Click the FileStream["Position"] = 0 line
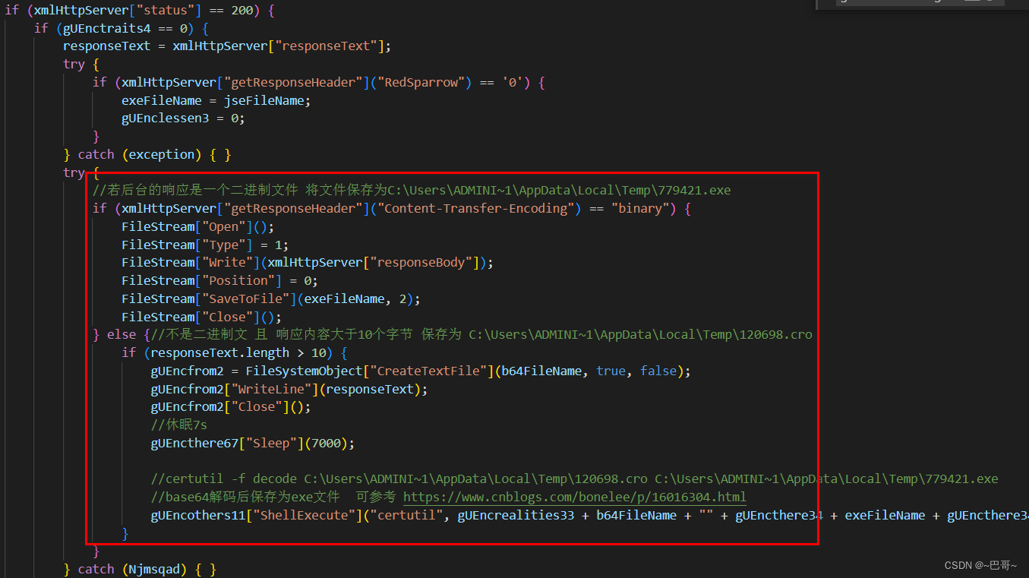This screenshot has width=1029, height=578. 219,280
